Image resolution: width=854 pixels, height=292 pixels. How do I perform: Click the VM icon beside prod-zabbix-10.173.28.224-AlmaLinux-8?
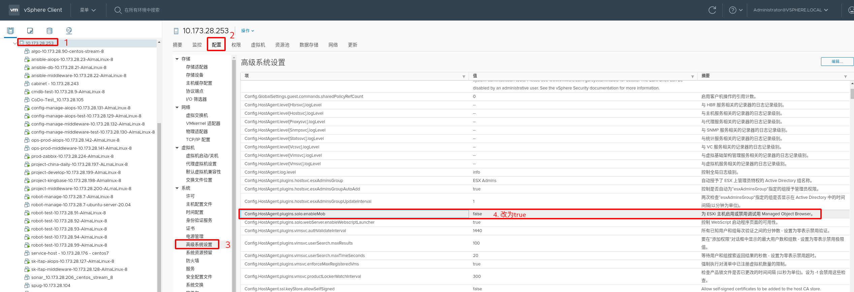[27, 156]
